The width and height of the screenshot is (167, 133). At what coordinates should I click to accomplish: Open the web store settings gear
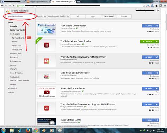pos(158,11)
